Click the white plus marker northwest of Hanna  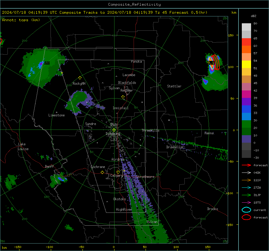pyautogui.click(x=169, y=120)
